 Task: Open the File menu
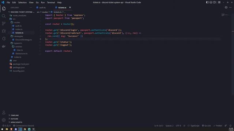pyautogui.click(x=8, y=3)
